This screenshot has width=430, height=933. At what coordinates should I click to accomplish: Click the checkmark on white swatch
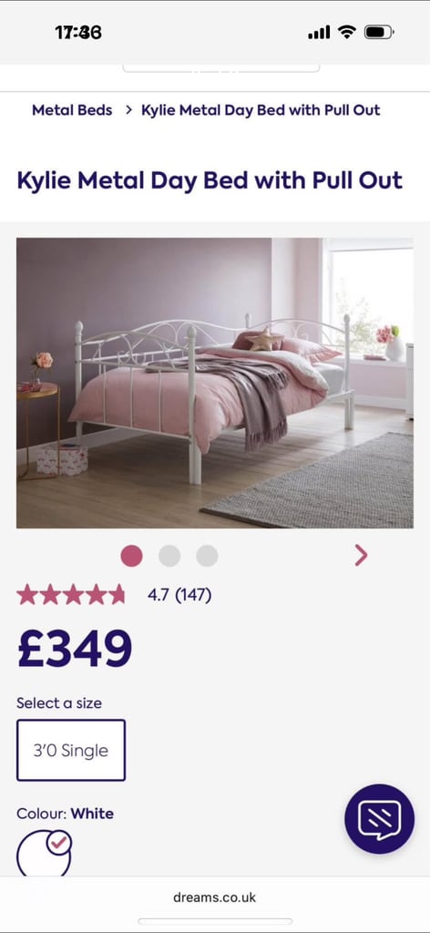pyautogui.click(x=59, y=843)
